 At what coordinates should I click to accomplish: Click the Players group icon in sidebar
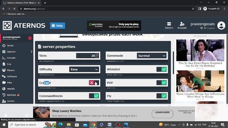pyautogui.click(x=4, y=70)
